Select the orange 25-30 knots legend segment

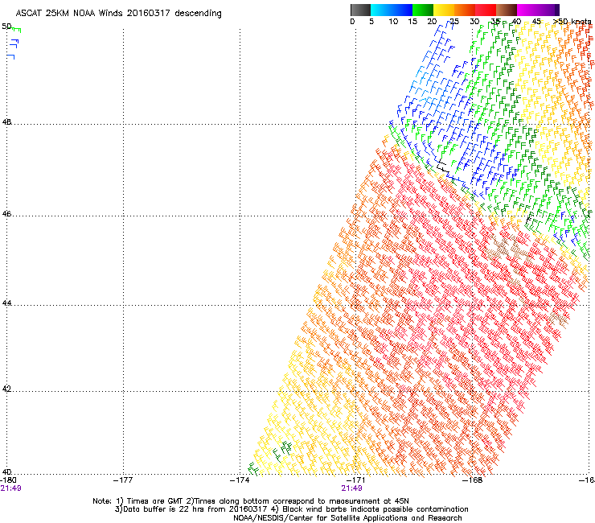coord(465,10)
